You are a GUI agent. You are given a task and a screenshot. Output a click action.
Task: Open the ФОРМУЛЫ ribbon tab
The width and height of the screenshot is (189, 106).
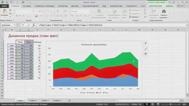pyautogui.click(x=63, y=5)
